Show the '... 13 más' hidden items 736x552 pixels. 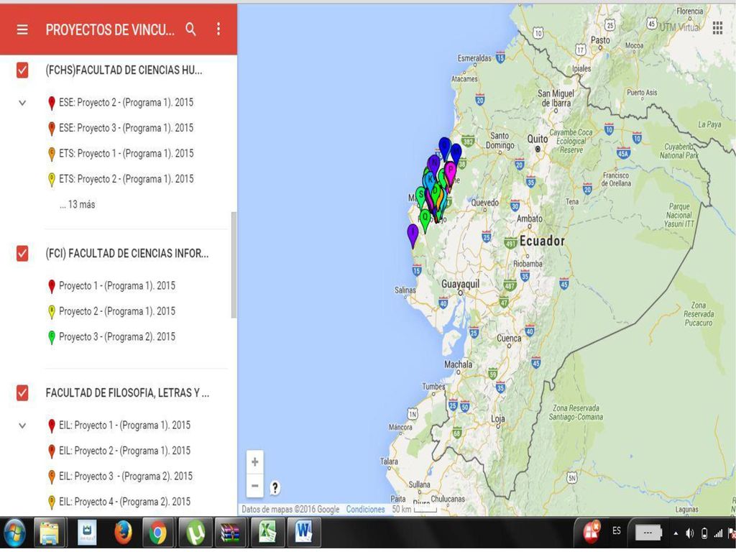(78, 205)
